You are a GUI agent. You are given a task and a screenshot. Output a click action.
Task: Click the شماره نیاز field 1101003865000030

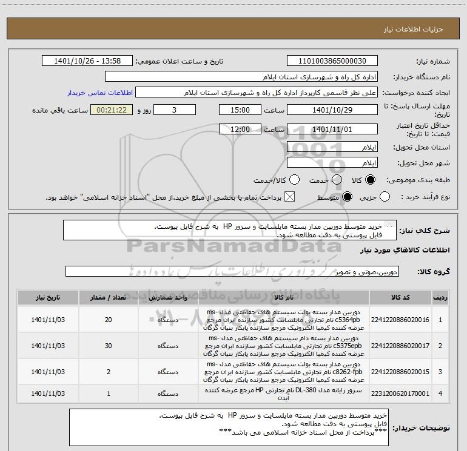[332, 61]
